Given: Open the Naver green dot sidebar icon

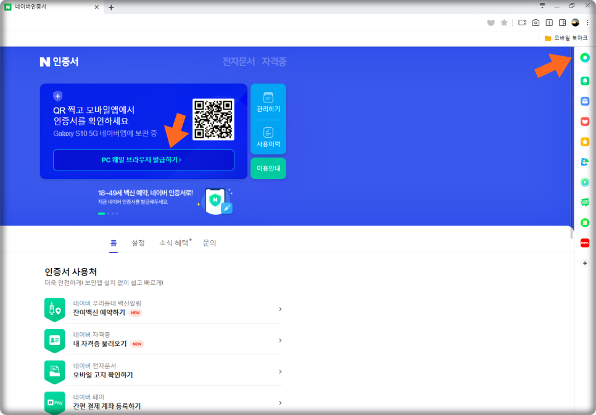Looking at the screenshot, I should click(584, 57).
